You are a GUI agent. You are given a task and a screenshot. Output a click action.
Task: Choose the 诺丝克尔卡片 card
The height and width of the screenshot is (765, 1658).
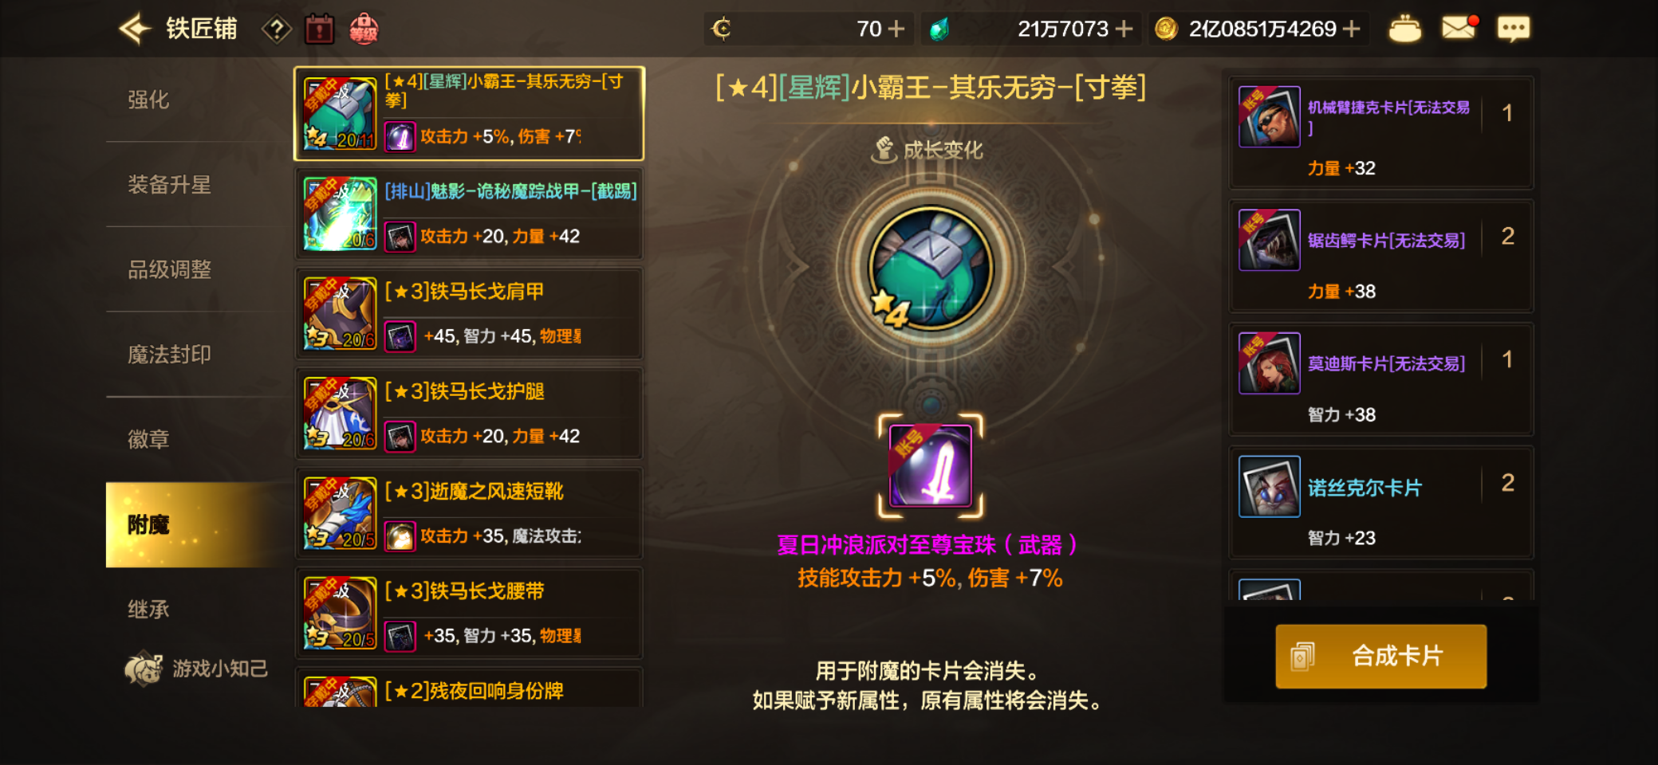click(1380, 502)
